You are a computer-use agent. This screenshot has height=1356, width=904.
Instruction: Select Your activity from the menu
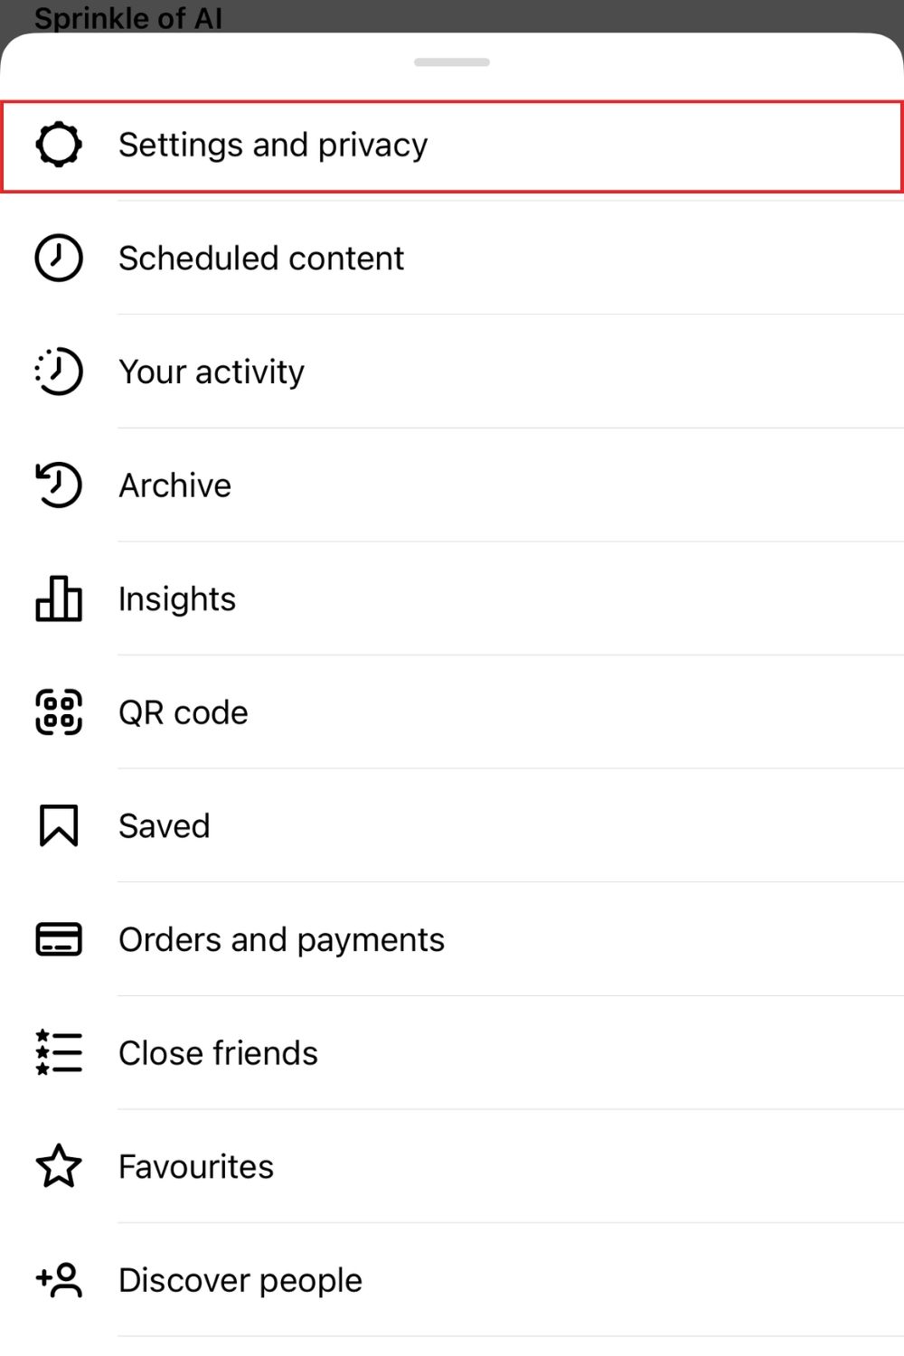(212, 372)
